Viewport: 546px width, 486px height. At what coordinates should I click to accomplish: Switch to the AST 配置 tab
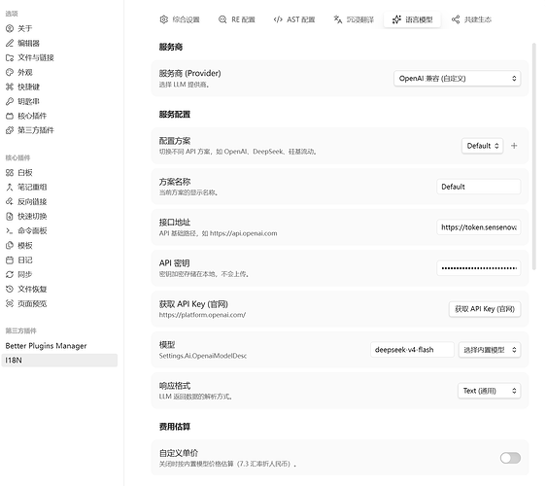coord(294,19)
